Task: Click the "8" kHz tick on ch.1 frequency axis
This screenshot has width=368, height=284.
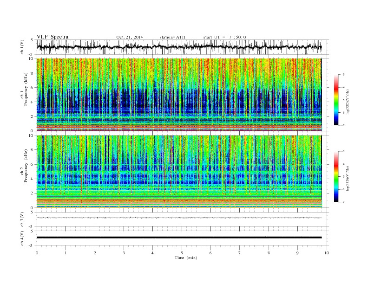Action: pyautogui.click(x=33, y=73)
